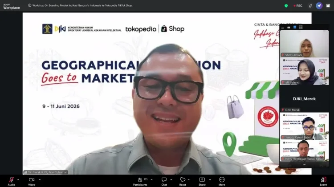Select Shelly Arviani's video tile
This screenshot has height=187, width=334.
click(x=304, y=44)
